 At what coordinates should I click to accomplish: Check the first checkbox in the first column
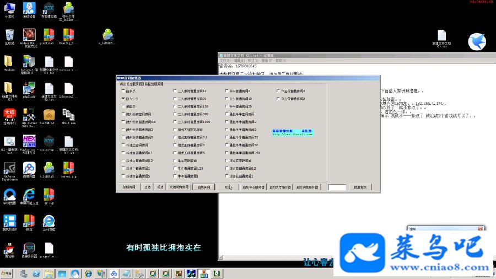123,91
